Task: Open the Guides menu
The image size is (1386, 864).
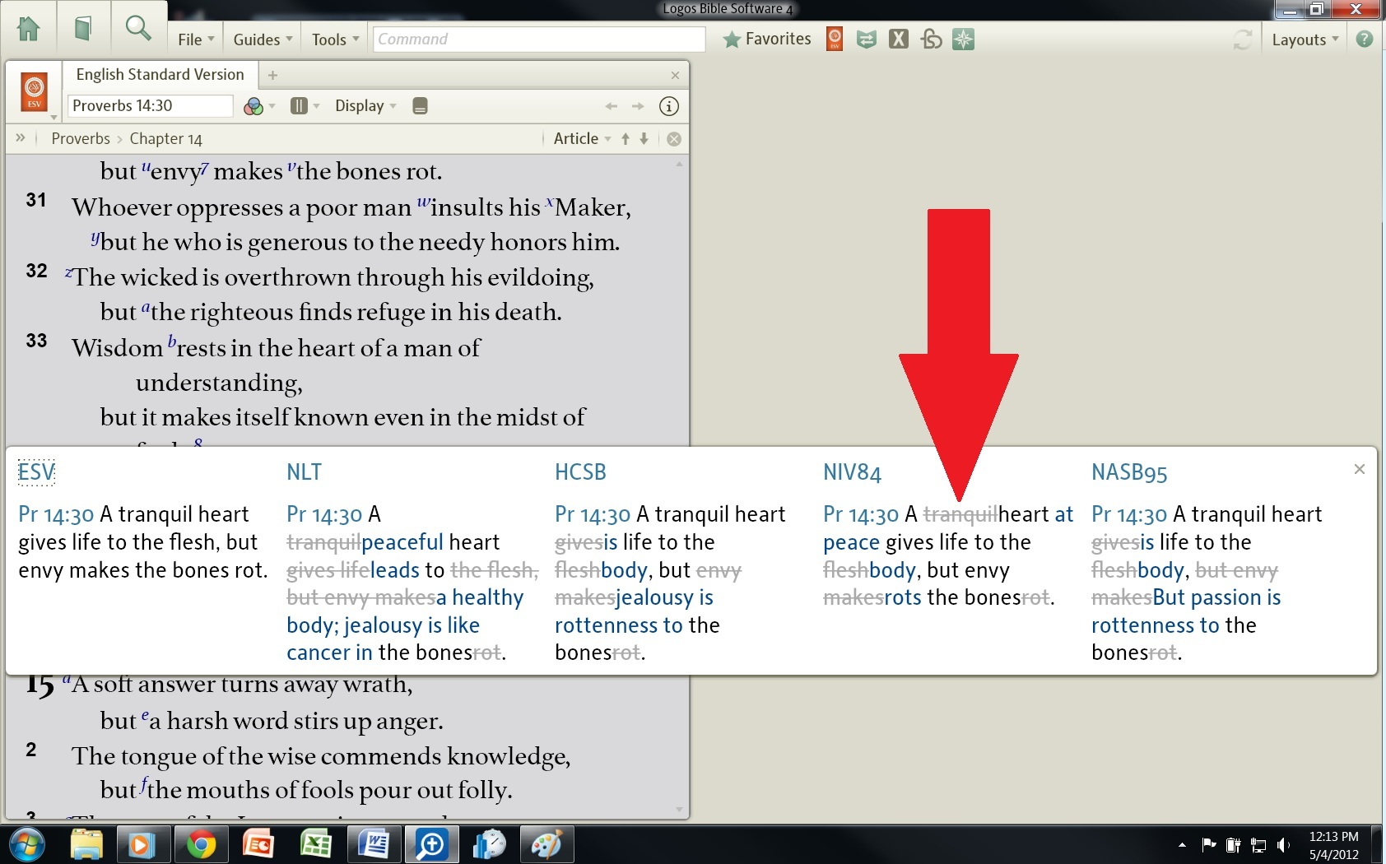Action: click(x=263, y=39)
